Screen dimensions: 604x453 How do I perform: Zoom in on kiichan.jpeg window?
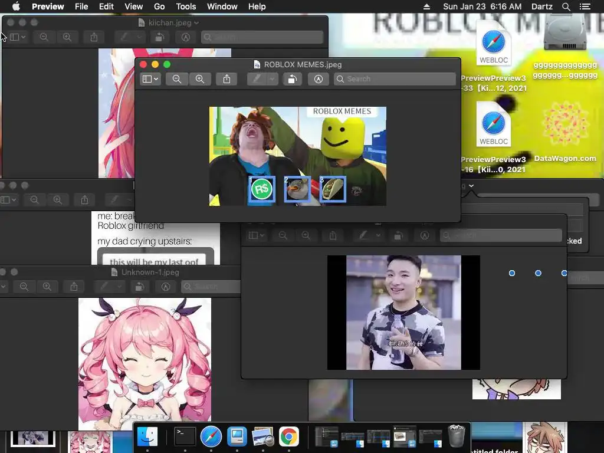(67, 37)
